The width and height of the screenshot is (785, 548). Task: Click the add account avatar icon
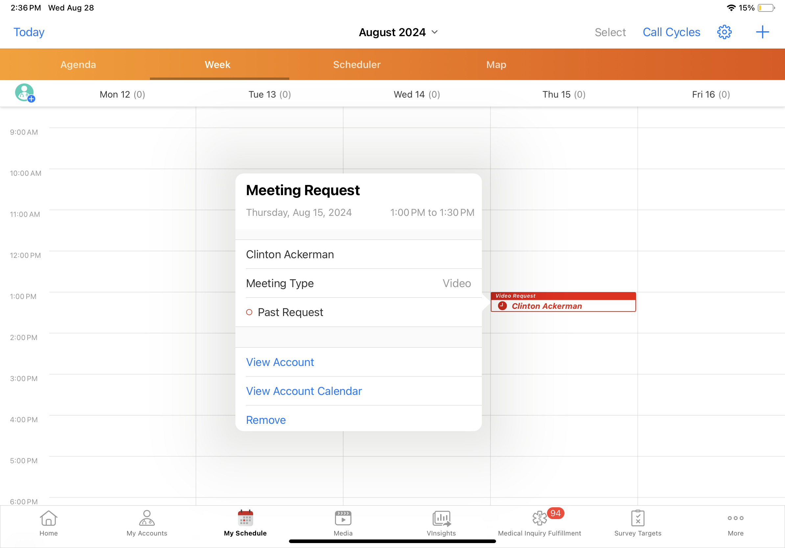[25, 93]
